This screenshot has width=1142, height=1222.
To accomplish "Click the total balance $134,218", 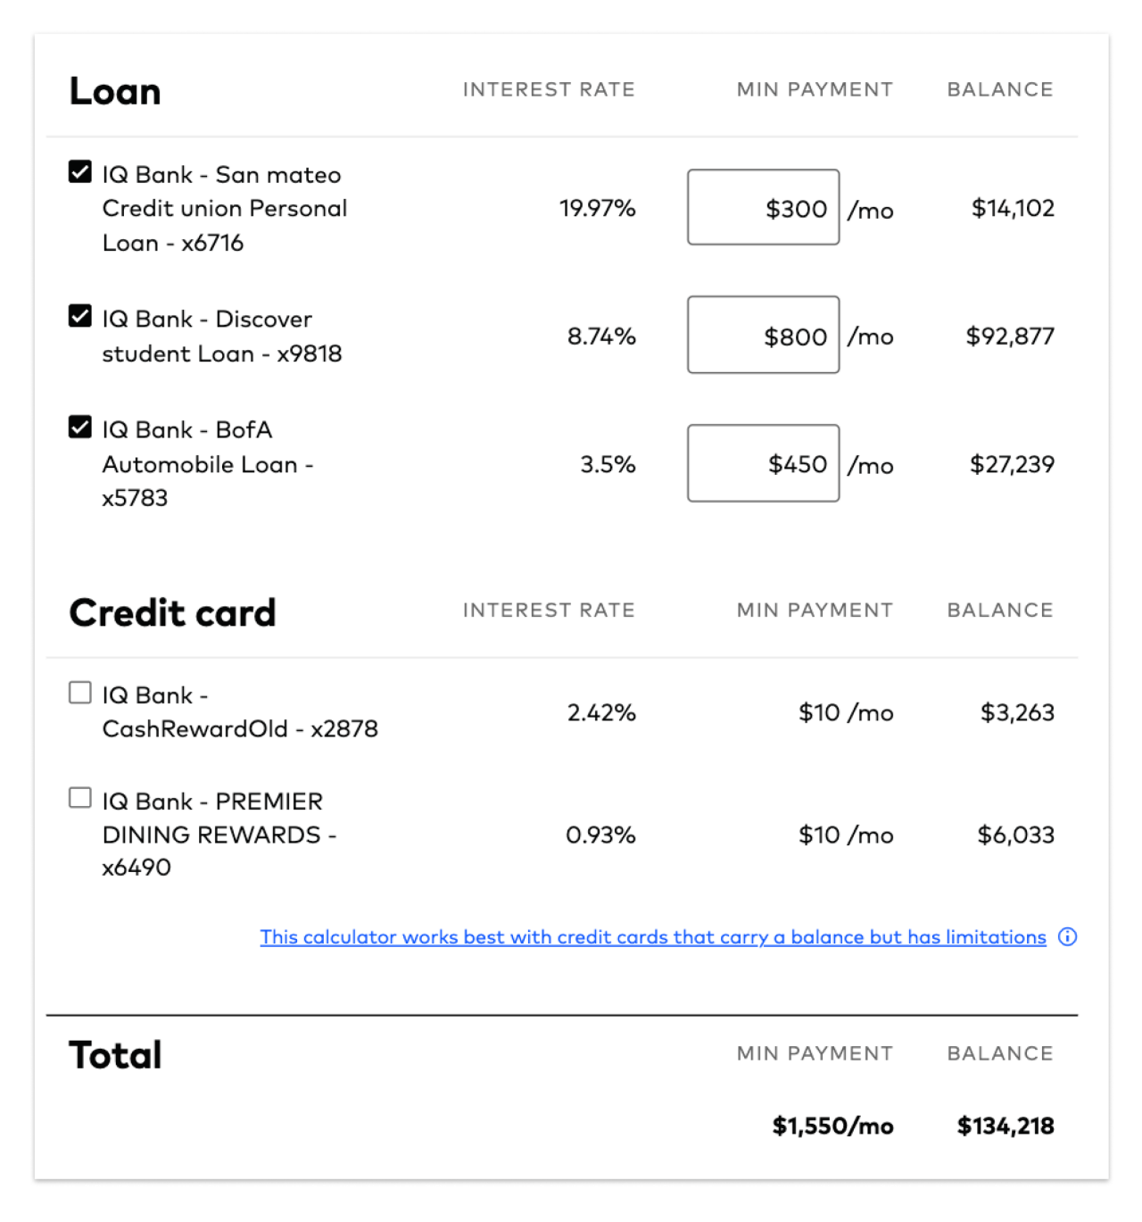I will coord(1005,1126).
